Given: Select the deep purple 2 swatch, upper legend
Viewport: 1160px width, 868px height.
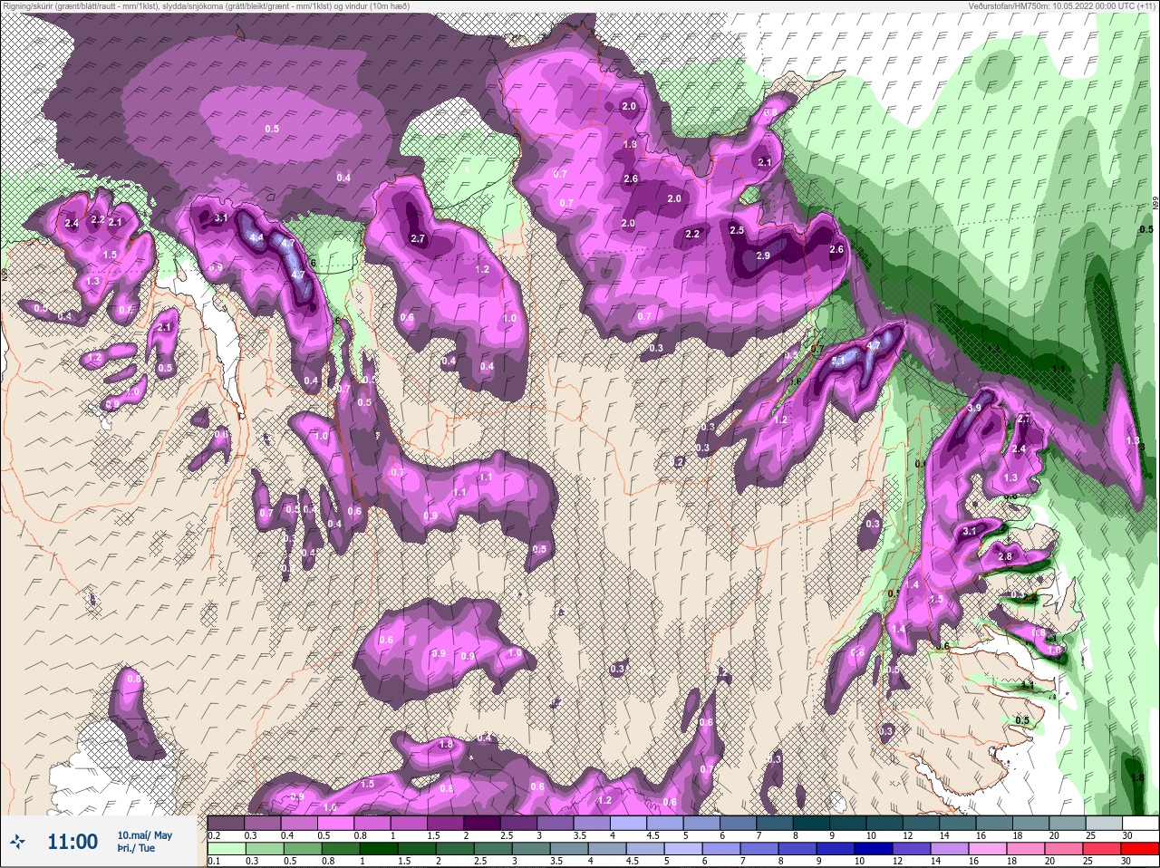Looking at the screenshot, I should coord(481,823).
